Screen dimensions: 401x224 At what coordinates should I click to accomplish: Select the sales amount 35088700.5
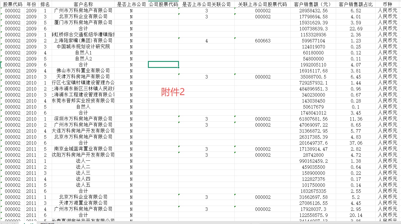click(x=313, y=77)
